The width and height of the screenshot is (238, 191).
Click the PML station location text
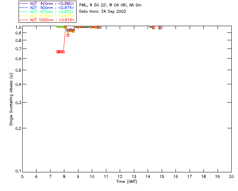click(110, 5)
